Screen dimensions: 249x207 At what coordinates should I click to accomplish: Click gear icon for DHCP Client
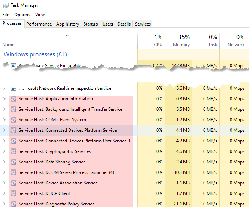(13, 193)
